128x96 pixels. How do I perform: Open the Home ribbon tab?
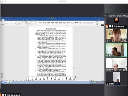click(3, 20)
